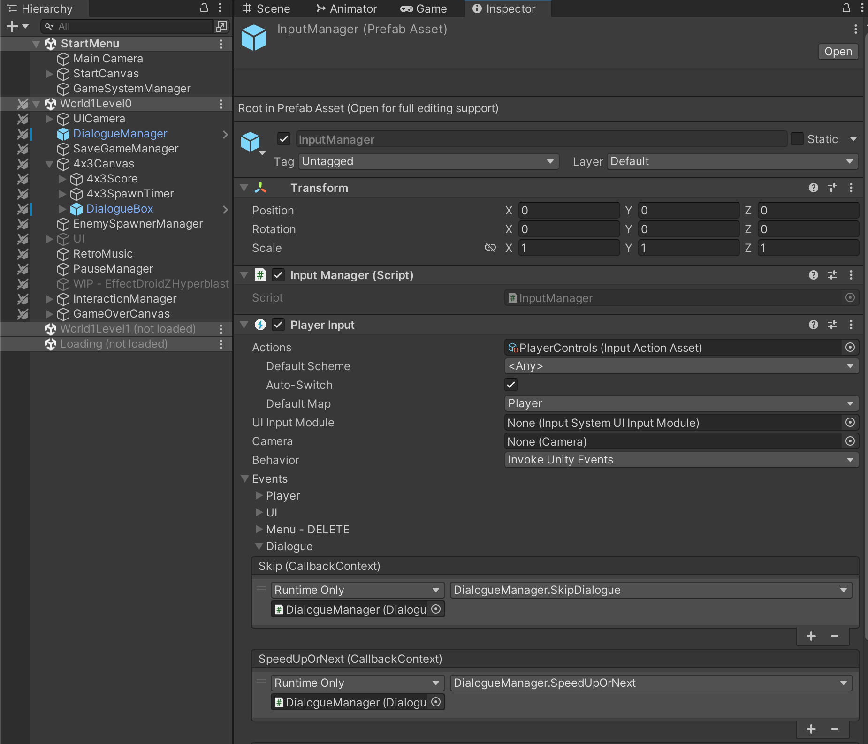The height and width of the screenshot is (744, 868).
Task: Click the Position X input field
Action: (x=569, y=210)
